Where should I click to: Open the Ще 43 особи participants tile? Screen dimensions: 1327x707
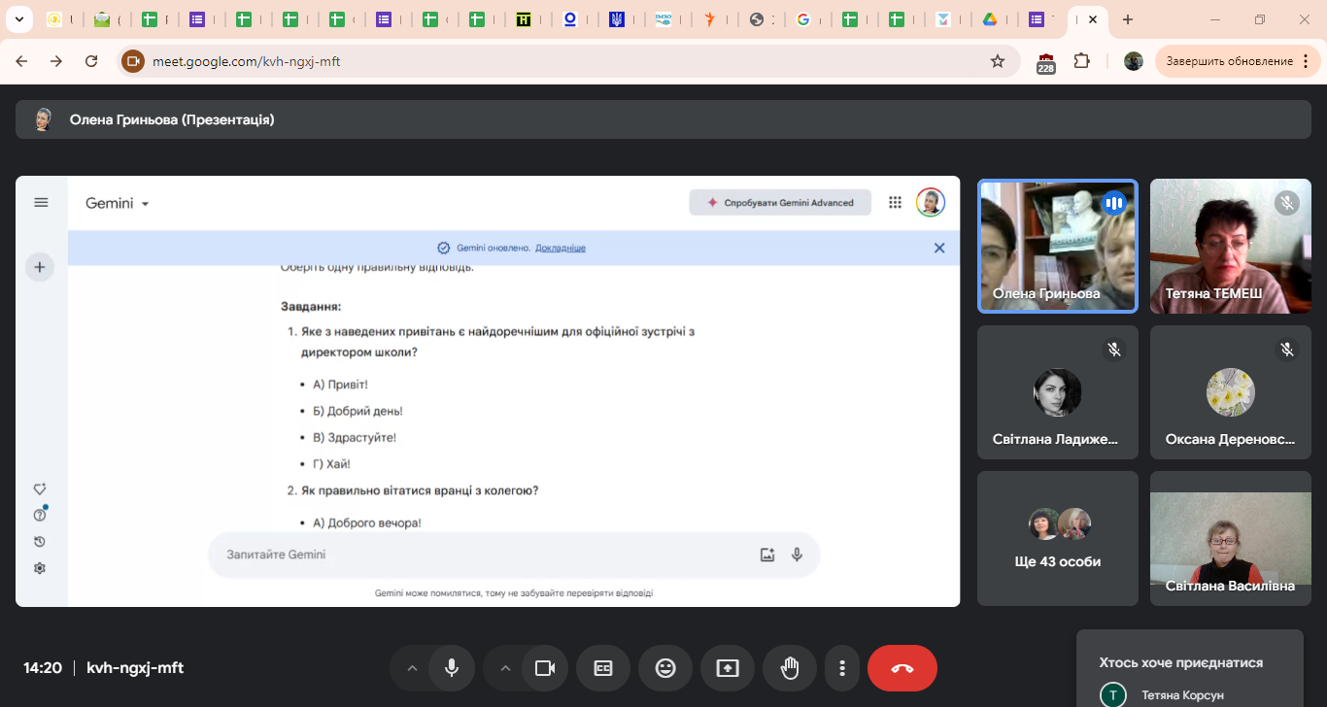1057,538
